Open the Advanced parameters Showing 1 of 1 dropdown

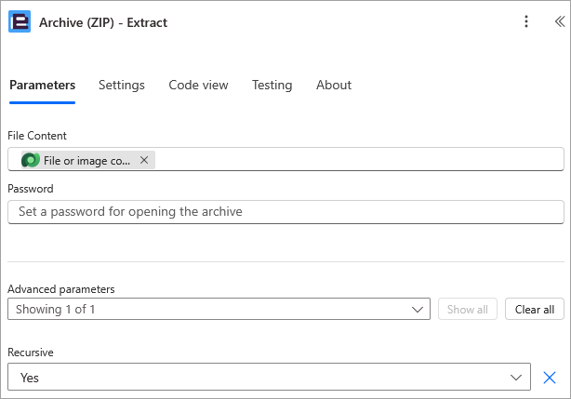tap(219, 309)
